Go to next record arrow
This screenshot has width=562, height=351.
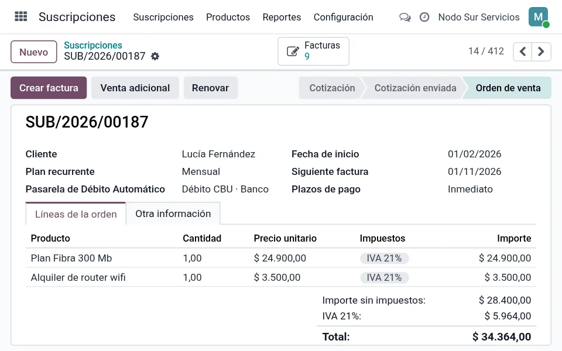pyautogui.click(x=541, y=51)
